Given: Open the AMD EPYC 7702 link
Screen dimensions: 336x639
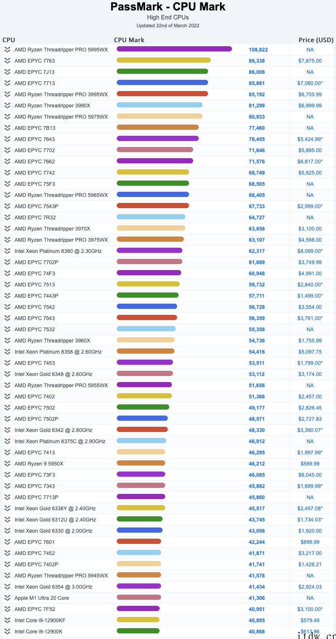Looking at the screenshot, I should 35,150.
